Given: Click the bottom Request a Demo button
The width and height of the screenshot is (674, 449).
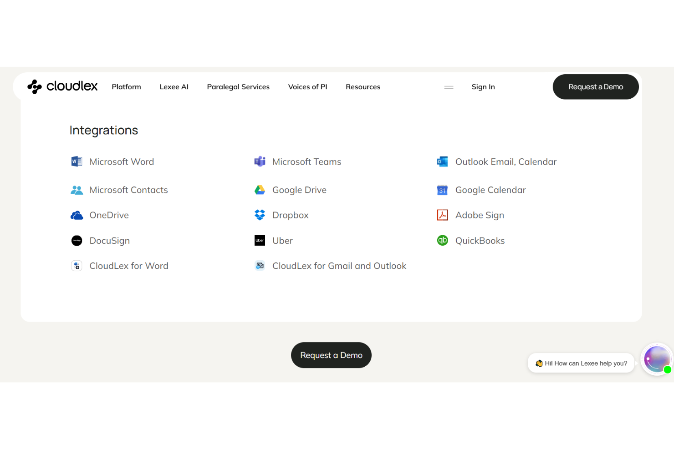Looking at the screenshot, I should [331, 355].
